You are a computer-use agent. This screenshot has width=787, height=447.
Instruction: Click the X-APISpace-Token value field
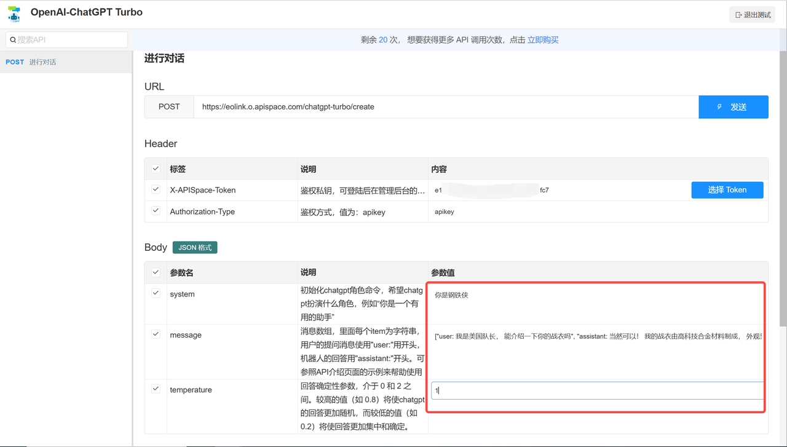[559, 190]
